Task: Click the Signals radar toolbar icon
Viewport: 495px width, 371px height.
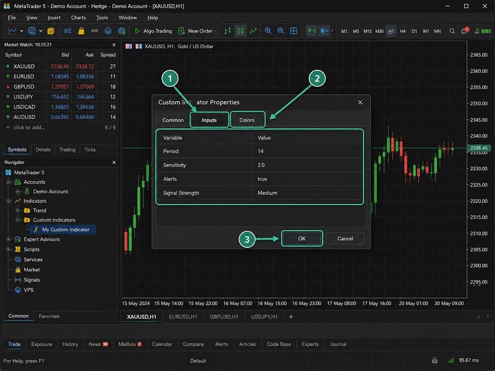Action: (122, 31)
